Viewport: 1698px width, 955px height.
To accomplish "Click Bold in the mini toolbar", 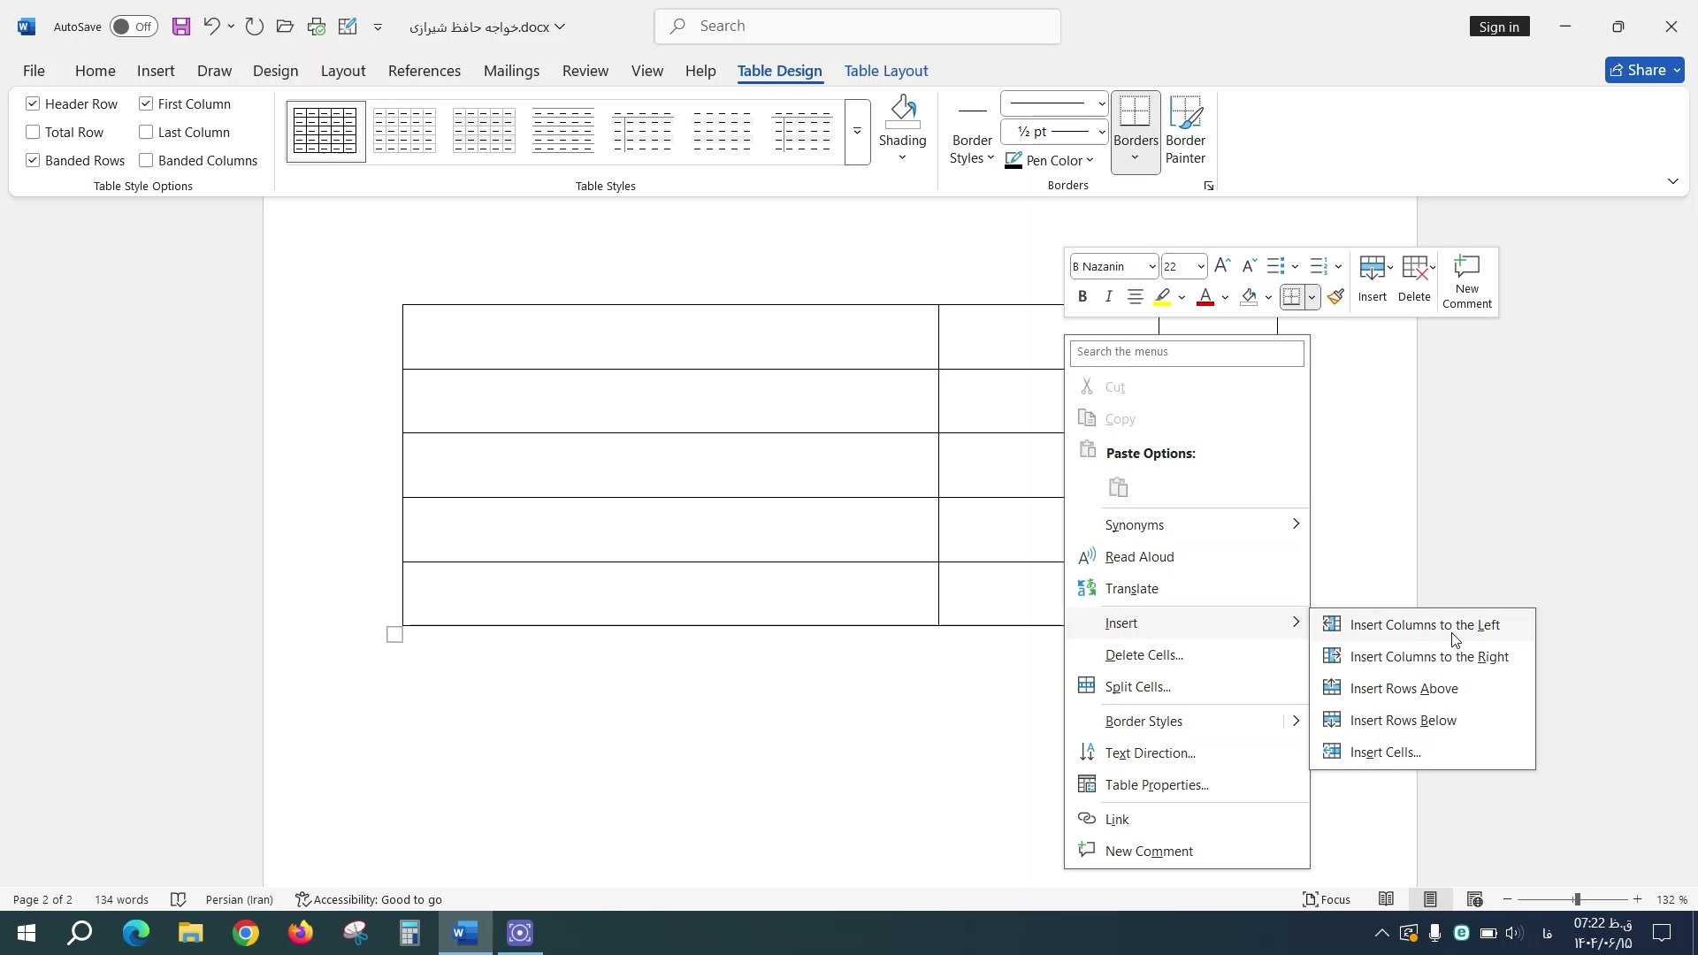I will 1082,297.
